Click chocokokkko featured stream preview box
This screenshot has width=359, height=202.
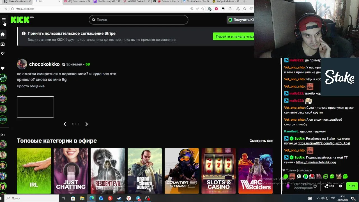click(35, 107)
